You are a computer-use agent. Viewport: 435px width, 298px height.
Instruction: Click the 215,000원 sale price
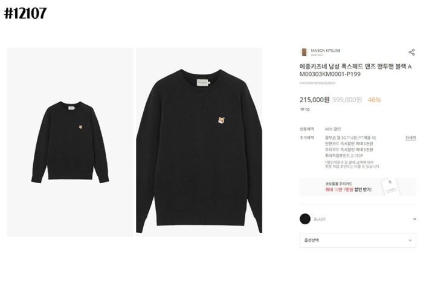click(x=314, y=100)
